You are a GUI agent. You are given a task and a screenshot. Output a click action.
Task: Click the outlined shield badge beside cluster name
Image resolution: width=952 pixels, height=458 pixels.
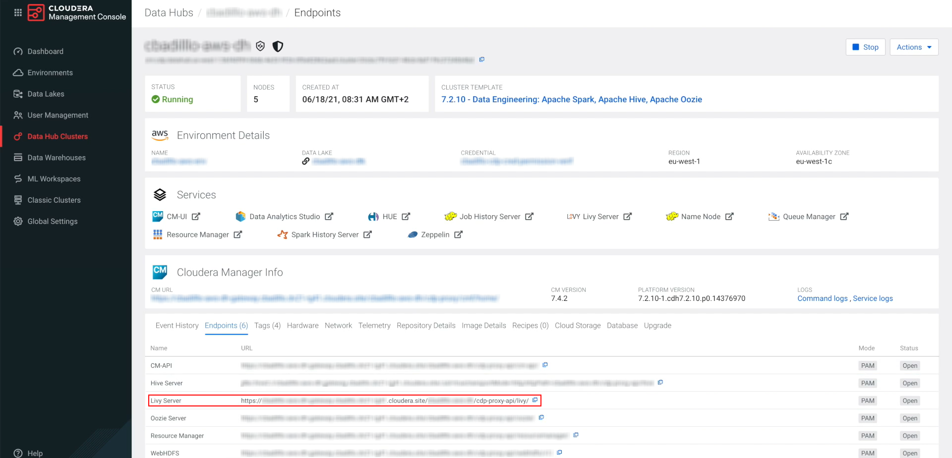[x=260, y=46]
